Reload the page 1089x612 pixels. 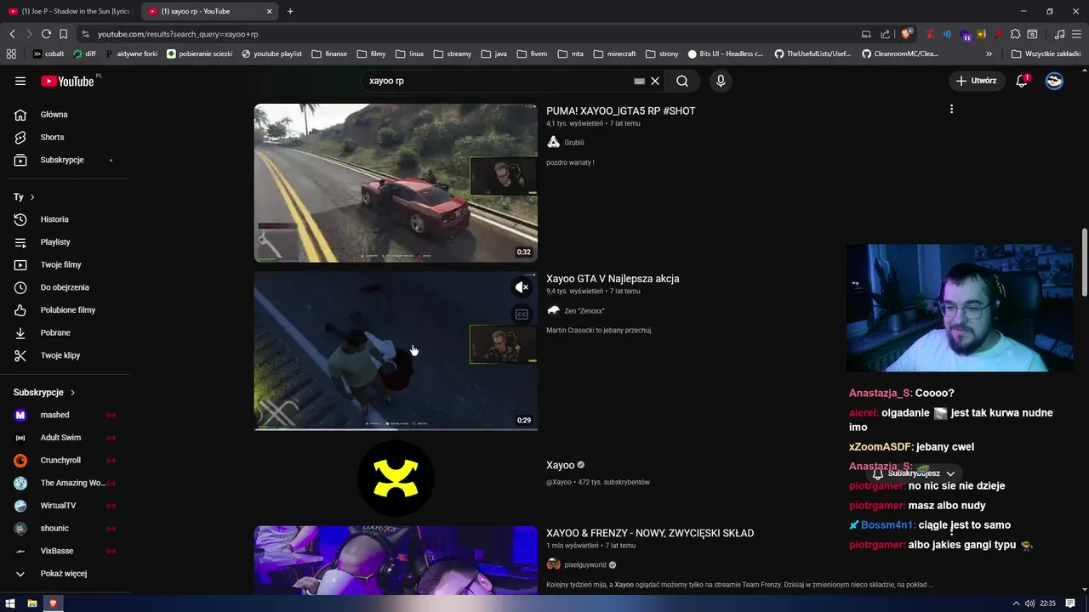point(46,34)
